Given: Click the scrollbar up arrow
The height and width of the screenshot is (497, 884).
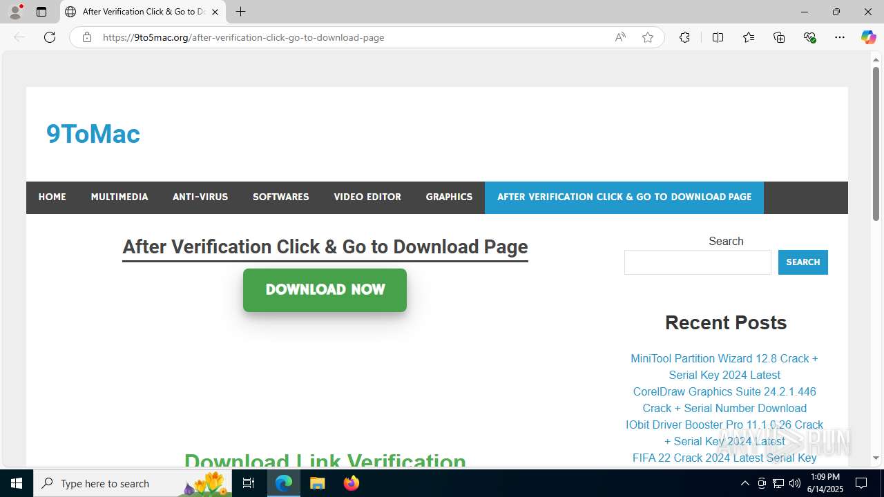Looking at the screenshot, I should click(x=876, y=59).
